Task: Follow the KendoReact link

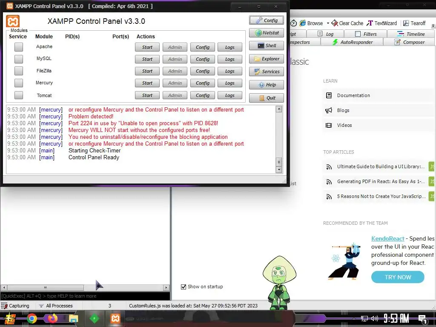Action: (387, 238)
